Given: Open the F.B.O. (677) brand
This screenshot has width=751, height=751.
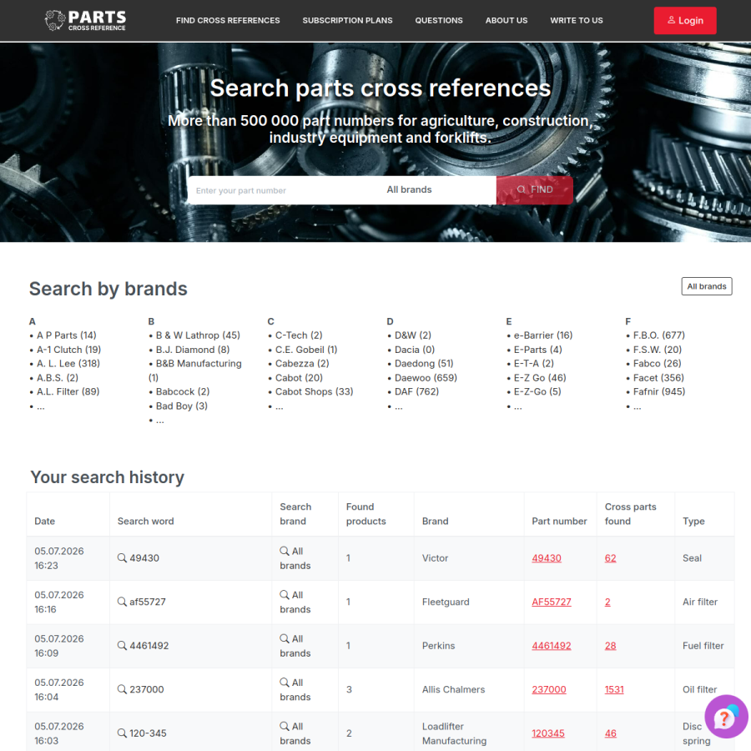Looking at the screenshot, I should click(659, 335).
